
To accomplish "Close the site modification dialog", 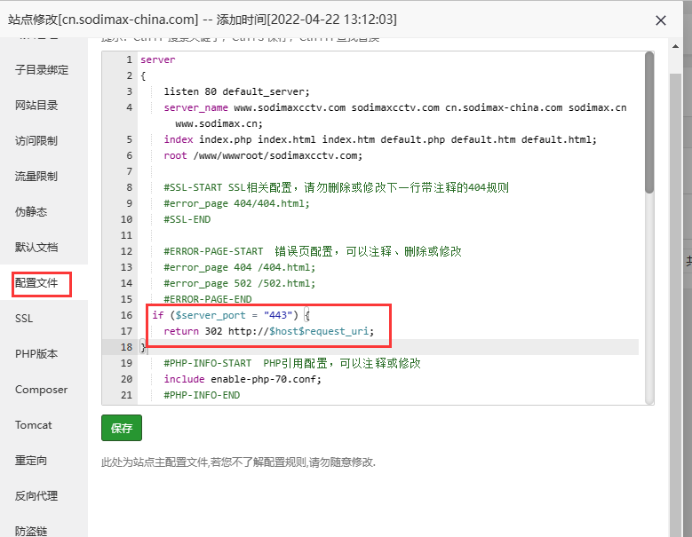I will coord(660,20).
